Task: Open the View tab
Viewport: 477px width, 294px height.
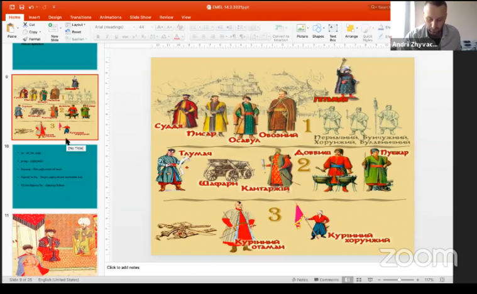Action: tap(186, 18)
